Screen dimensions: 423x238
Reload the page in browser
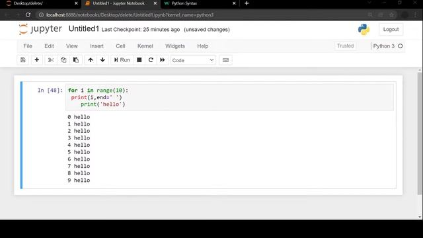[28, 15]
